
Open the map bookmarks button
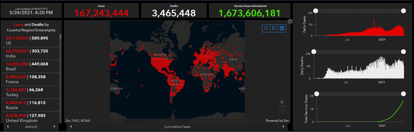pyautogui.click(x=266, y=28)
